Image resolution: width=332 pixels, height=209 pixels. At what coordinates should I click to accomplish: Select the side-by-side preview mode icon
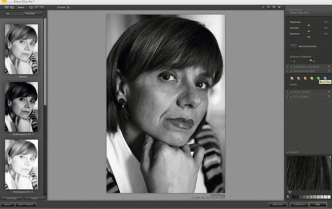[x=42, y=7]
